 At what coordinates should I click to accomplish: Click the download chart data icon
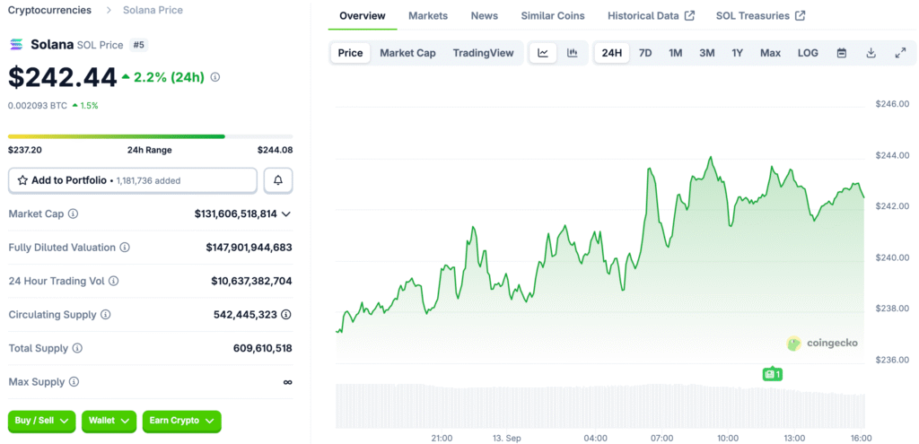click(x=871, y=53)
